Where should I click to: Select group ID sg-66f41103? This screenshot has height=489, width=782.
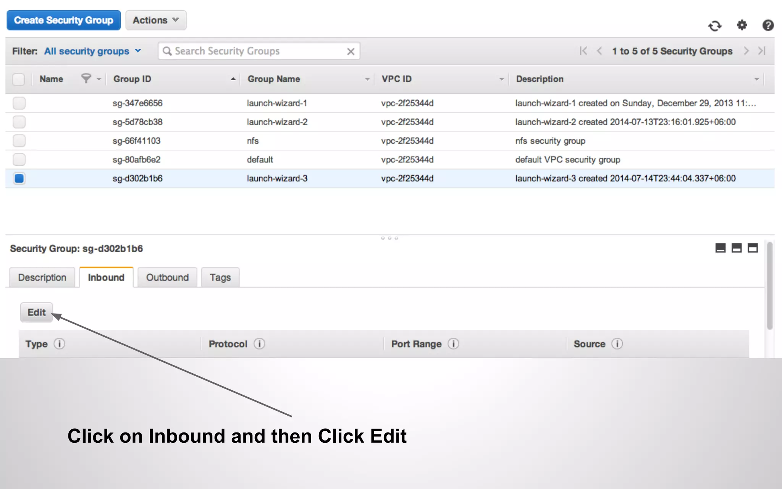pos(137,141)
